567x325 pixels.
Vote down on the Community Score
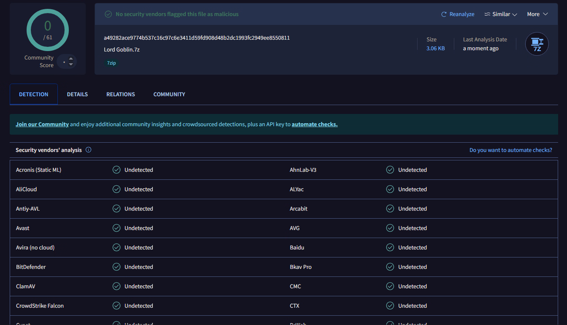[x=71, y=65]
